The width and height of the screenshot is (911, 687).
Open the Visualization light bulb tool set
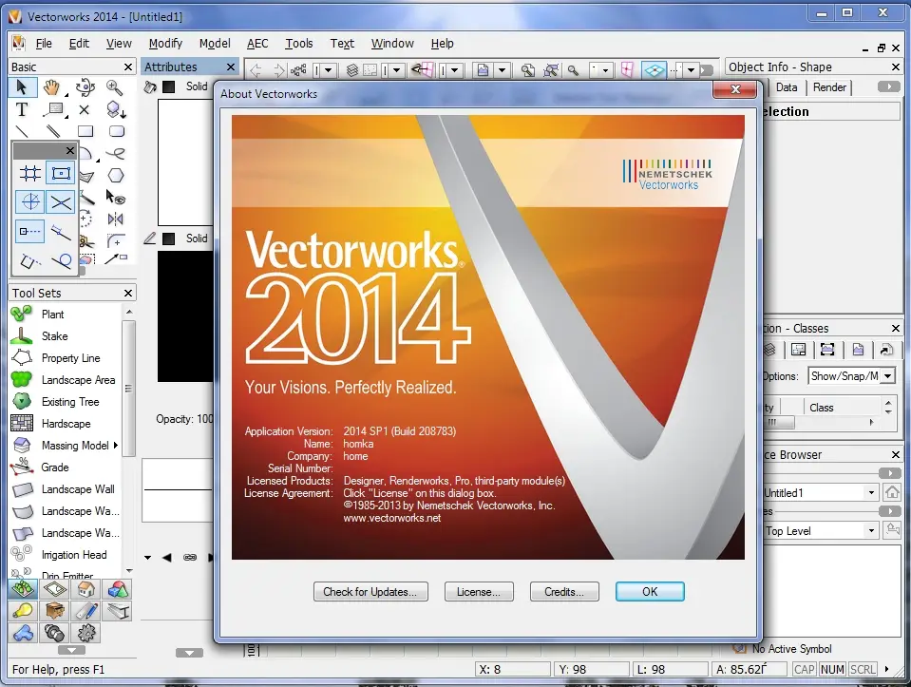click(x=23, y=611)
